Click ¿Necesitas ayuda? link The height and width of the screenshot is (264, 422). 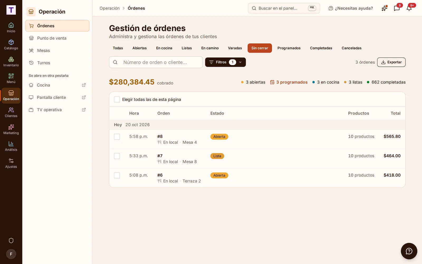pos(351,8)
